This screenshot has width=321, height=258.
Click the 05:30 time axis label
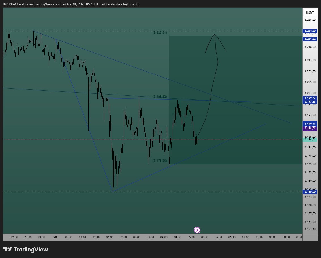pos(204,237)
